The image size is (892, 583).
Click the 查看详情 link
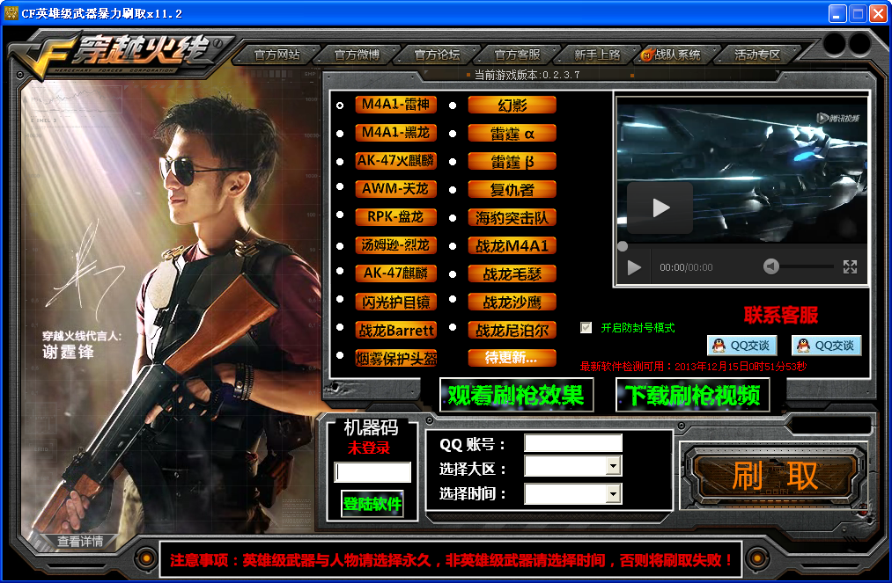(79, 542)
